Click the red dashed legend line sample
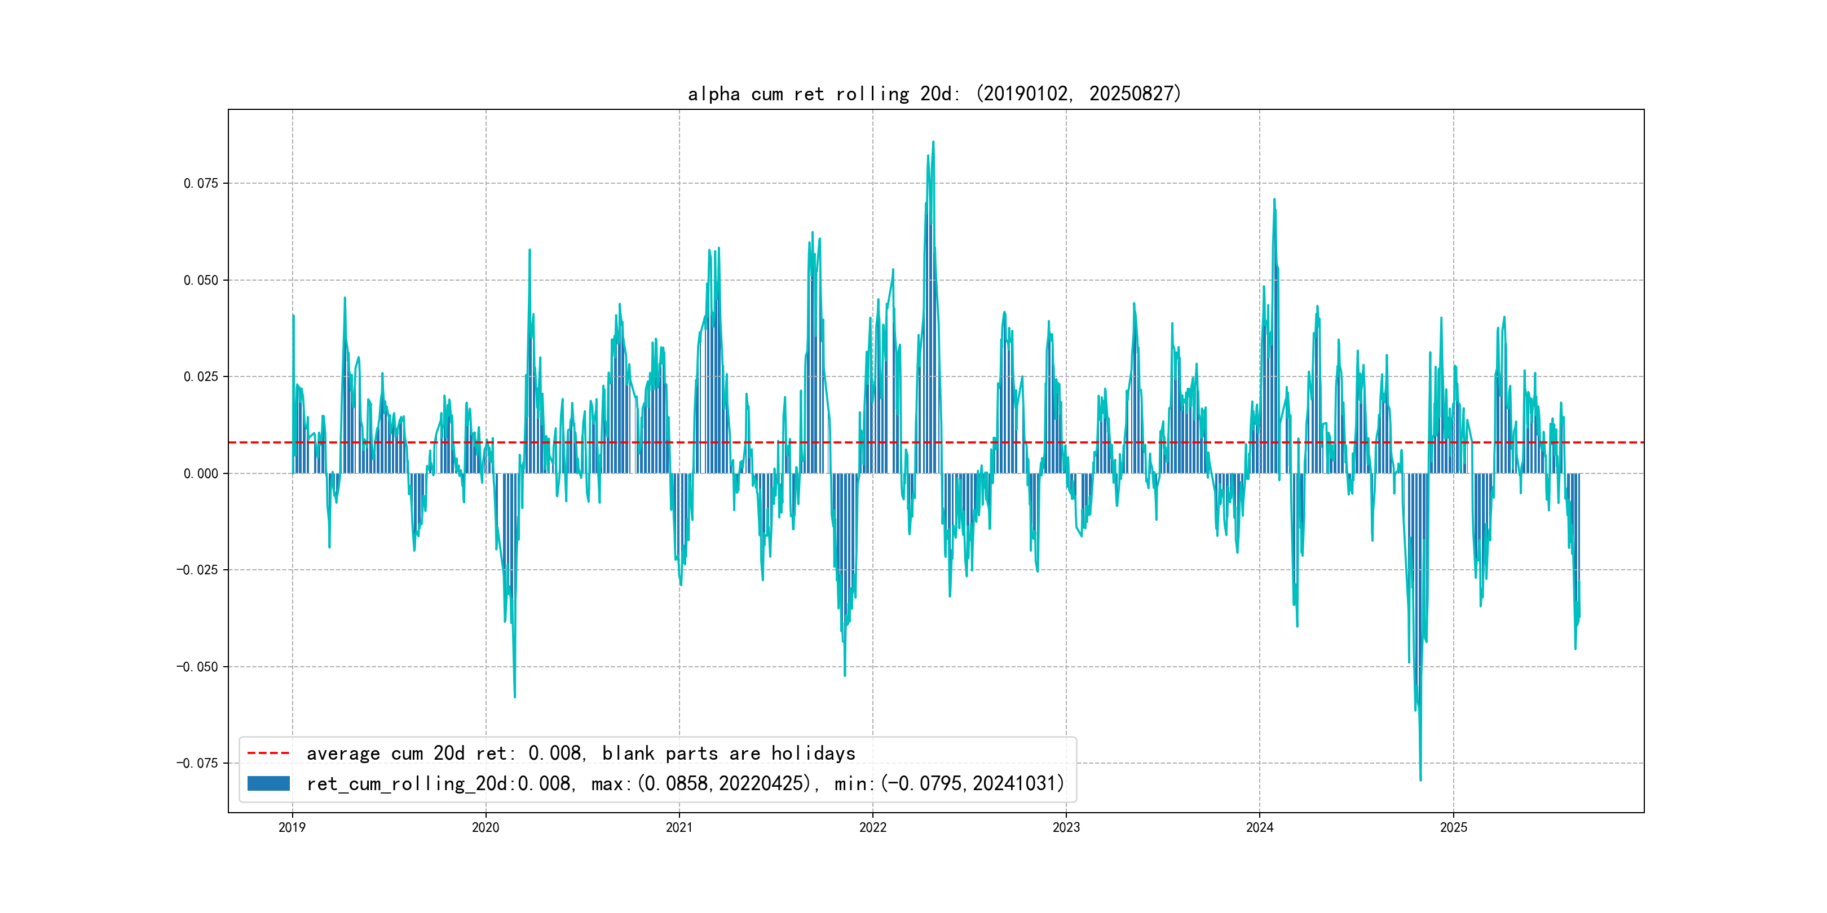1827x913 pixels. point(268,753)
